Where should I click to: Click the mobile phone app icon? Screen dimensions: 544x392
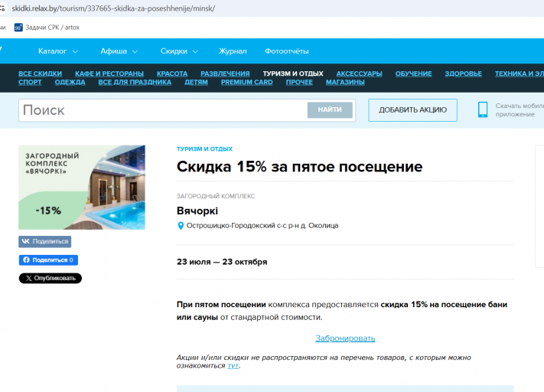(483, 109)
